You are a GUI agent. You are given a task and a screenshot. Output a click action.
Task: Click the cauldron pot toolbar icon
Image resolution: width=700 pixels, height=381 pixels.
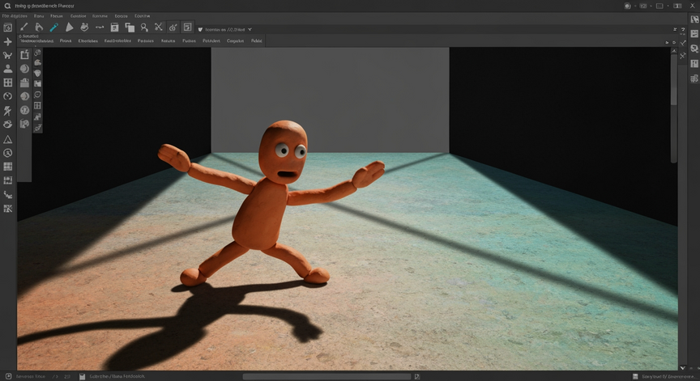[x=84, y=28]
